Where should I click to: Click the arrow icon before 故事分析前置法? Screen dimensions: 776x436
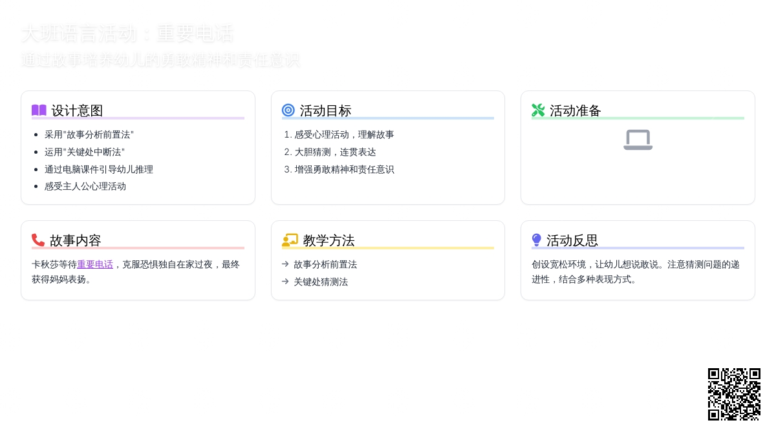point(285,264)
